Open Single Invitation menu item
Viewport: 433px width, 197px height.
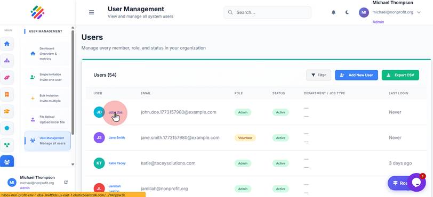(x=47, y=77)
